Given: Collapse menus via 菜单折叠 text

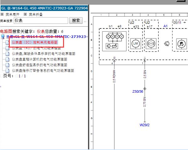Looking at the screenshot, I should pyautogui.click(x=36, y=14).
